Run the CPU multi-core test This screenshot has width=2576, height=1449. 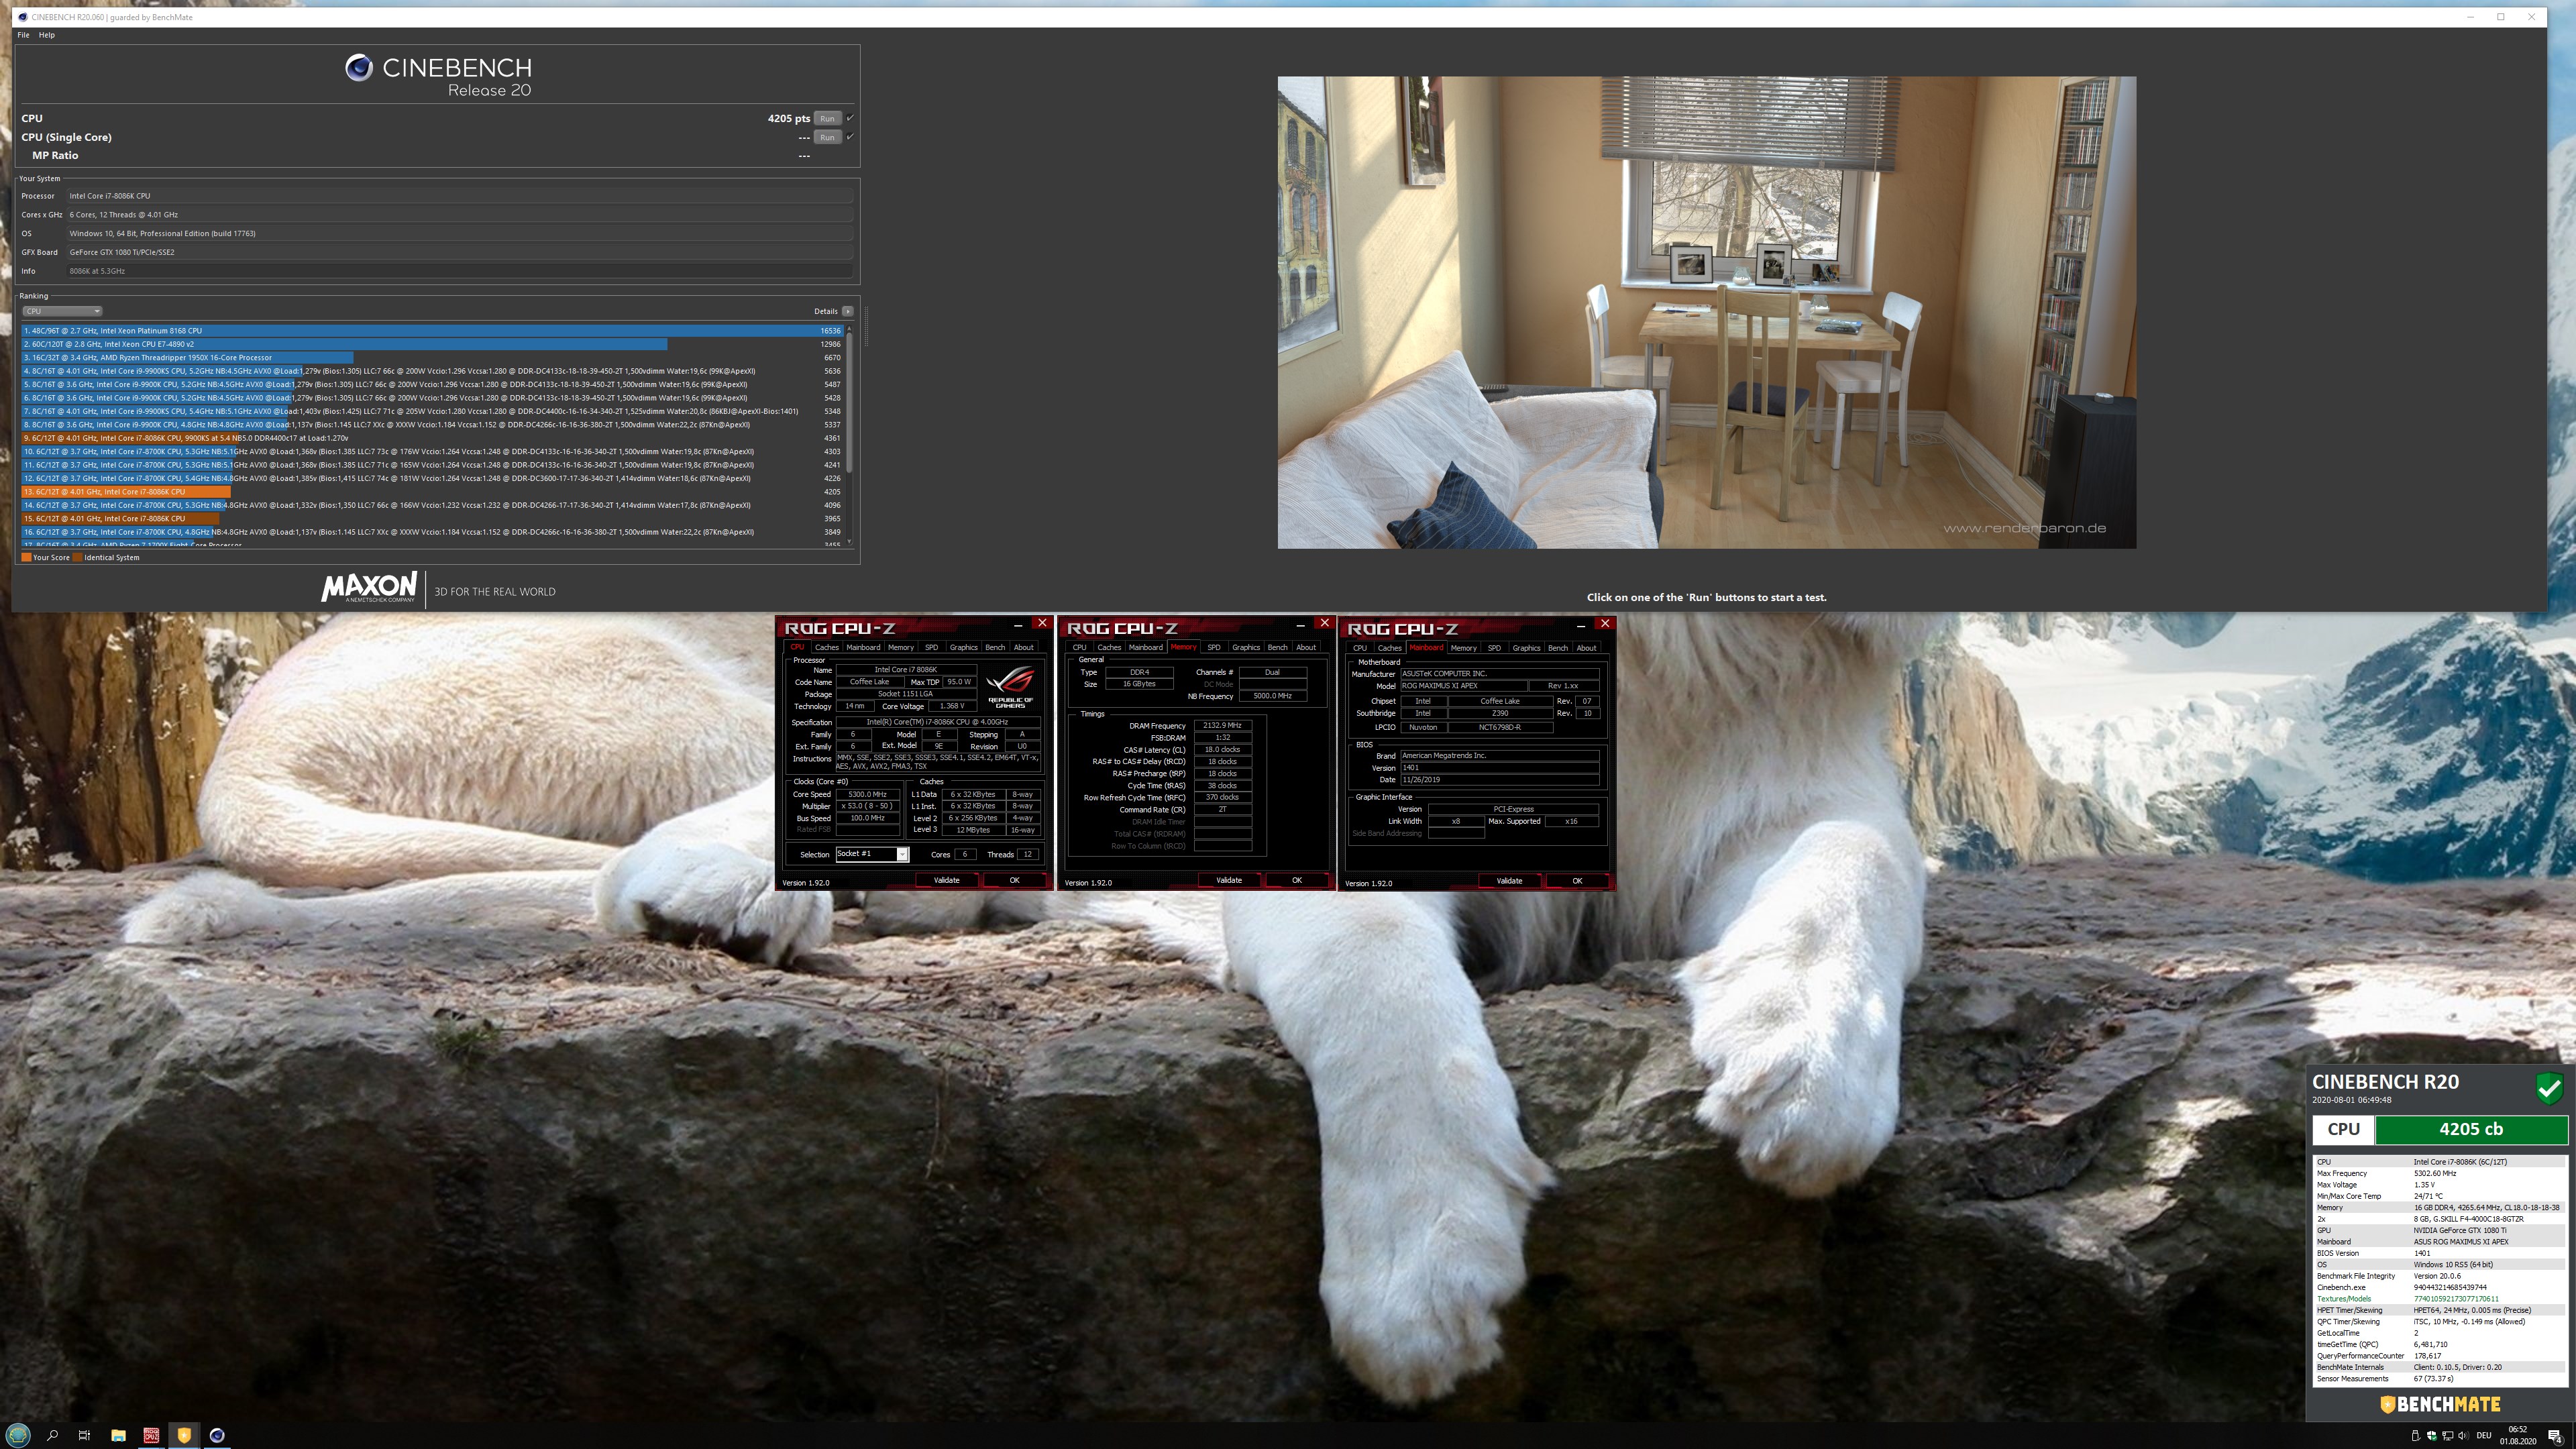[x=827, y=118]
